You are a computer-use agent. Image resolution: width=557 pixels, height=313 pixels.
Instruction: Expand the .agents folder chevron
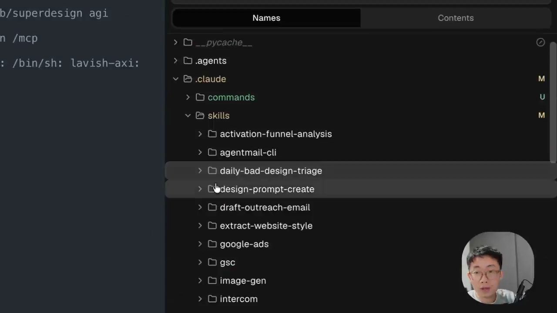coord(175,60)
